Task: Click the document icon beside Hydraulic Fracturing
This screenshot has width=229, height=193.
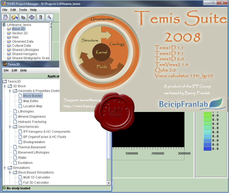Action: pos(15,122)
